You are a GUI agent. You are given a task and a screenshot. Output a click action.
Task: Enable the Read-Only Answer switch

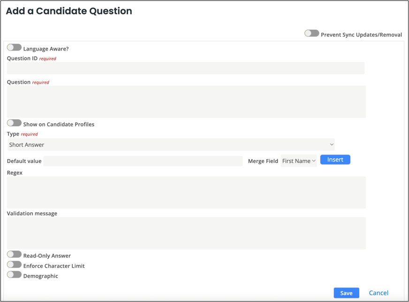(x=14, y=254)
